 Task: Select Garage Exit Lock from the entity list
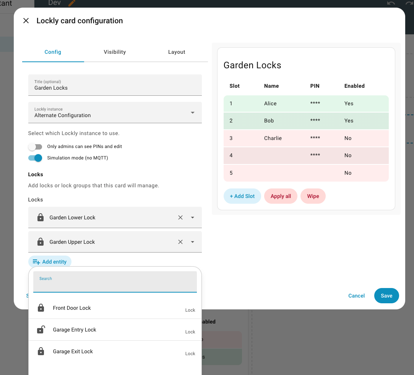pos(115,351)
